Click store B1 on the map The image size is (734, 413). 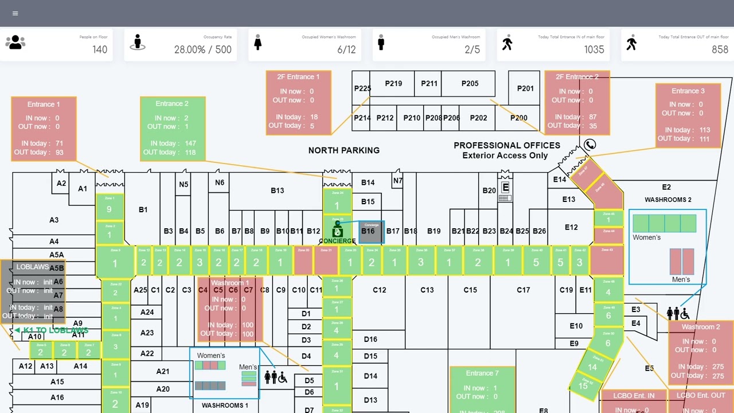[143, 209]
